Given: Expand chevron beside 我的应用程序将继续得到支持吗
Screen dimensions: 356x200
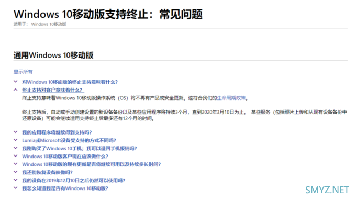Looking at the screenshot, I should 15,132.
